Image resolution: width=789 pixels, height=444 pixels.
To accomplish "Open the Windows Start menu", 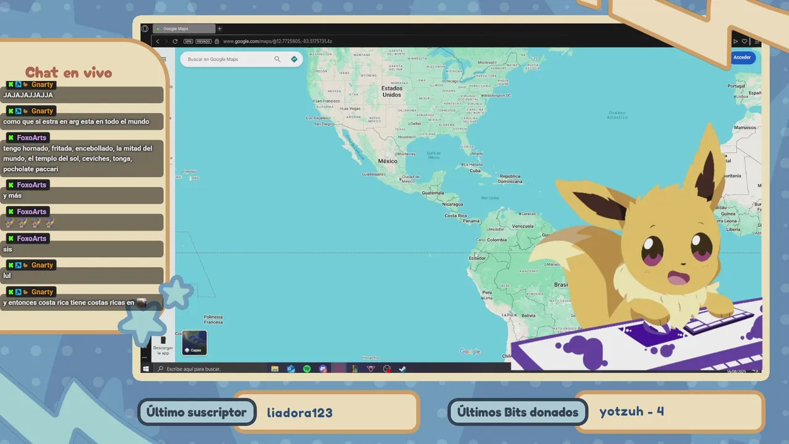I will pyautogui.click(x=146, y=369).
